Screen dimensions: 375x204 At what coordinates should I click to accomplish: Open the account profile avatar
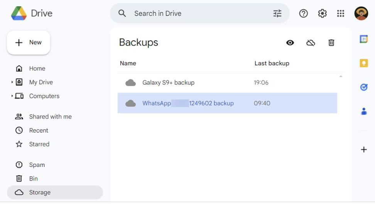pos(361,14)
